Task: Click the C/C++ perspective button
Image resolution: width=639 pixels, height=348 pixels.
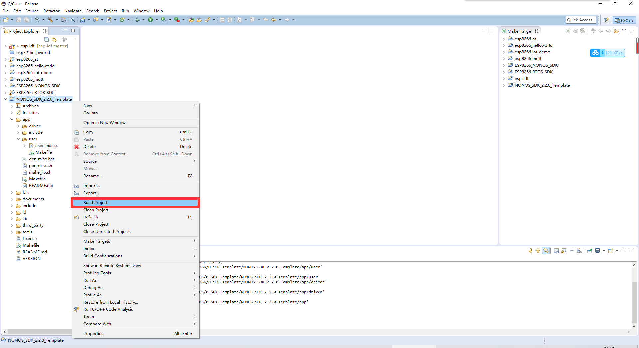Action: tap(624, 20)
